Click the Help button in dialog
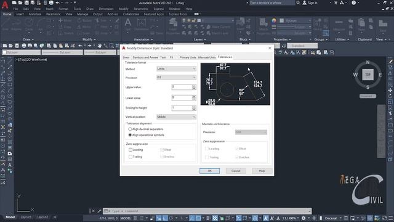The height and width of the screenshot is (222, 394). [x=262, y=171]
